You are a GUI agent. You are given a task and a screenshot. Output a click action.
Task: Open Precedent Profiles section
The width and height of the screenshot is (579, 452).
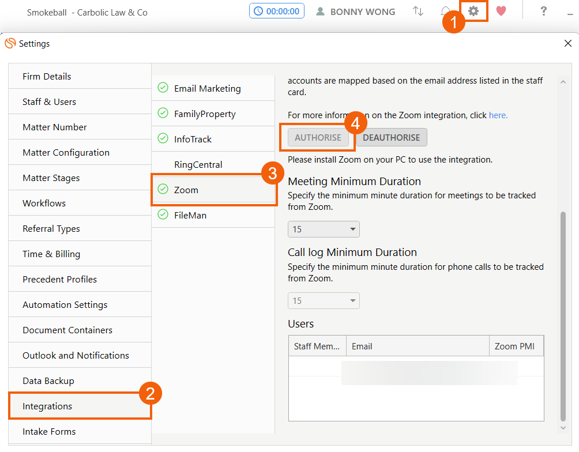pyautogui.click(x=80, y=280)
